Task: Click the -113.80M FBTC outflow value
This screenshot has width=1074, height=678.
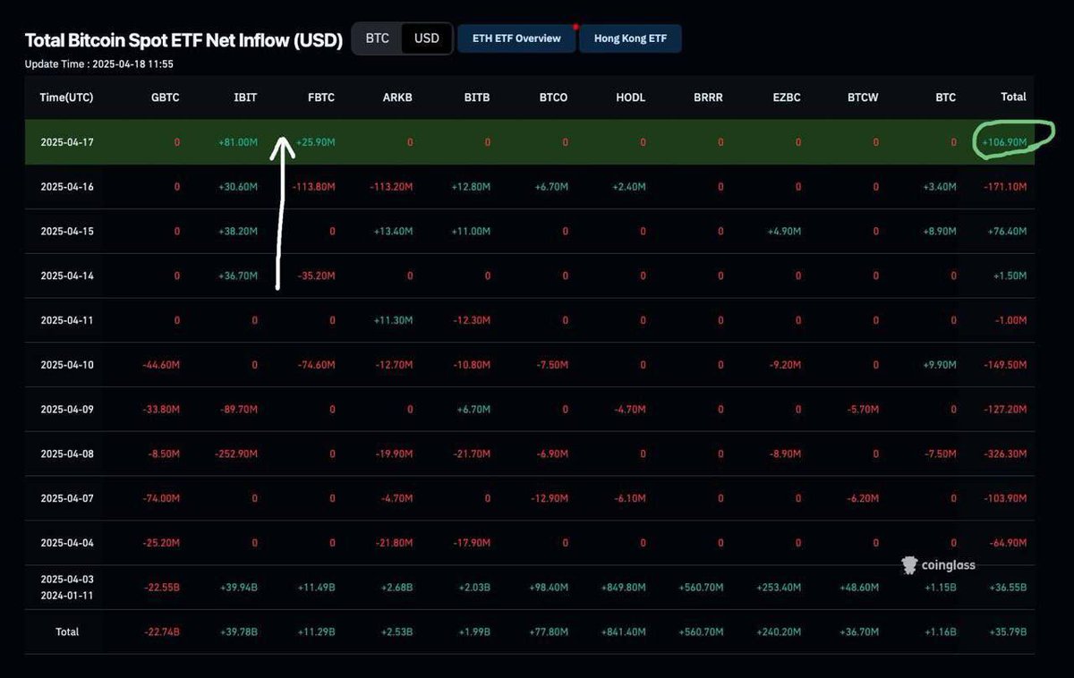Action: pyautogui.click(x=313, y=187)
